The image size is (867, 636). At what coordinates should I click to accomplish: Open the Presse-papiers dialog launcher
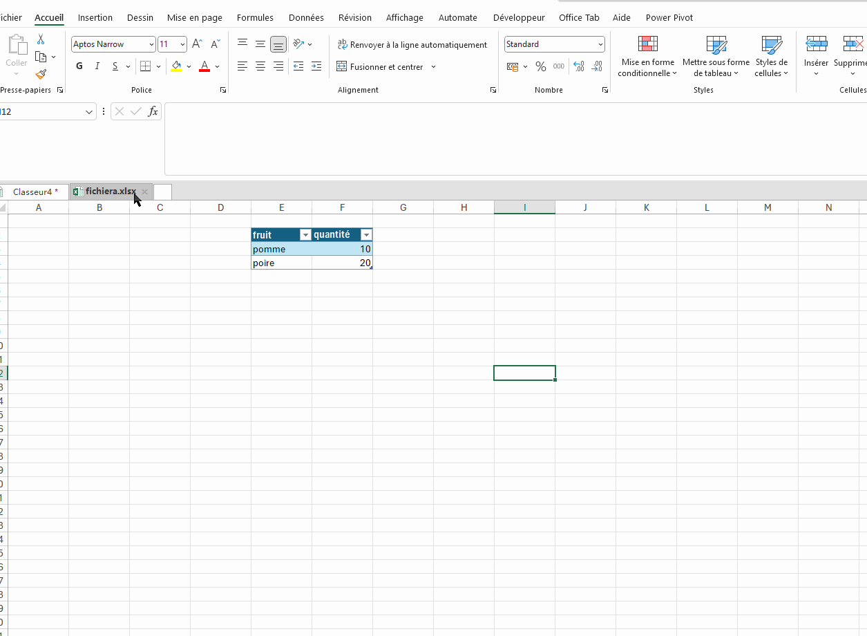[60, 90]
